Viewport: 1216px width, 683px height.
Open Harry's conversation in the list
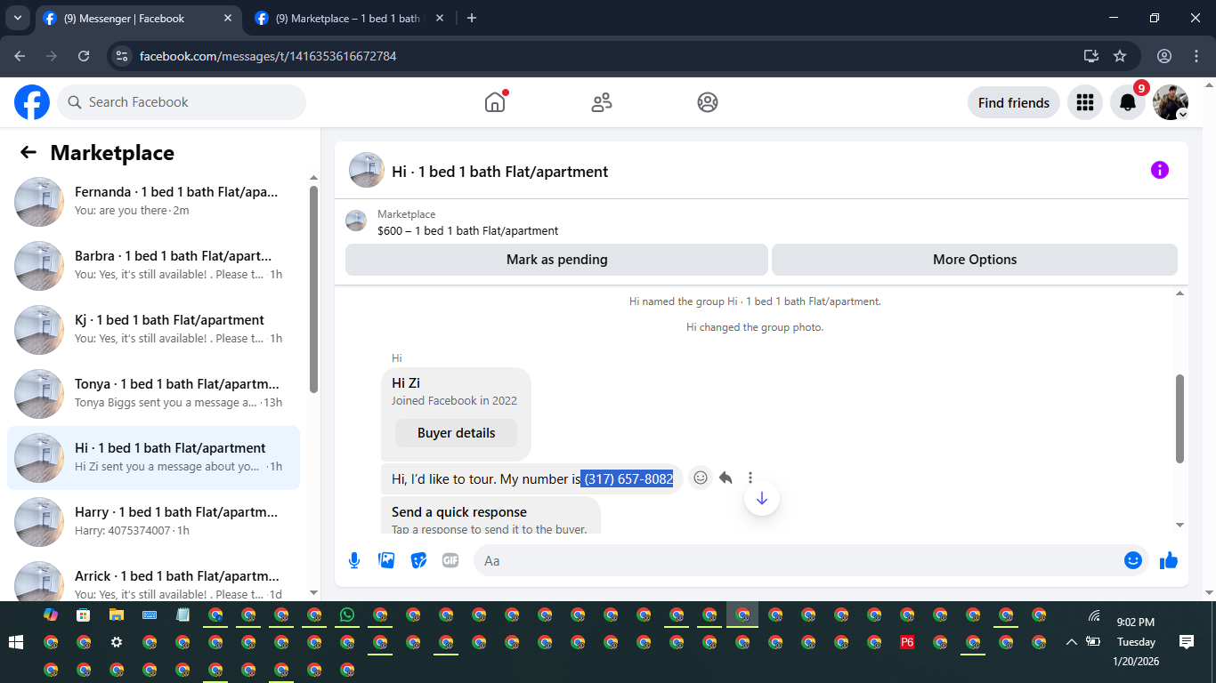click(x=153, y=521)
